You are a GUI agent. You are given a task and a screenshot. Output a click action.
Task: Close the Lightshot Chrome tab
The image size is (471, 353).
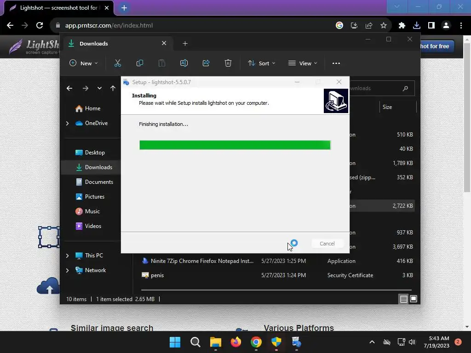(x=107, y=8)
